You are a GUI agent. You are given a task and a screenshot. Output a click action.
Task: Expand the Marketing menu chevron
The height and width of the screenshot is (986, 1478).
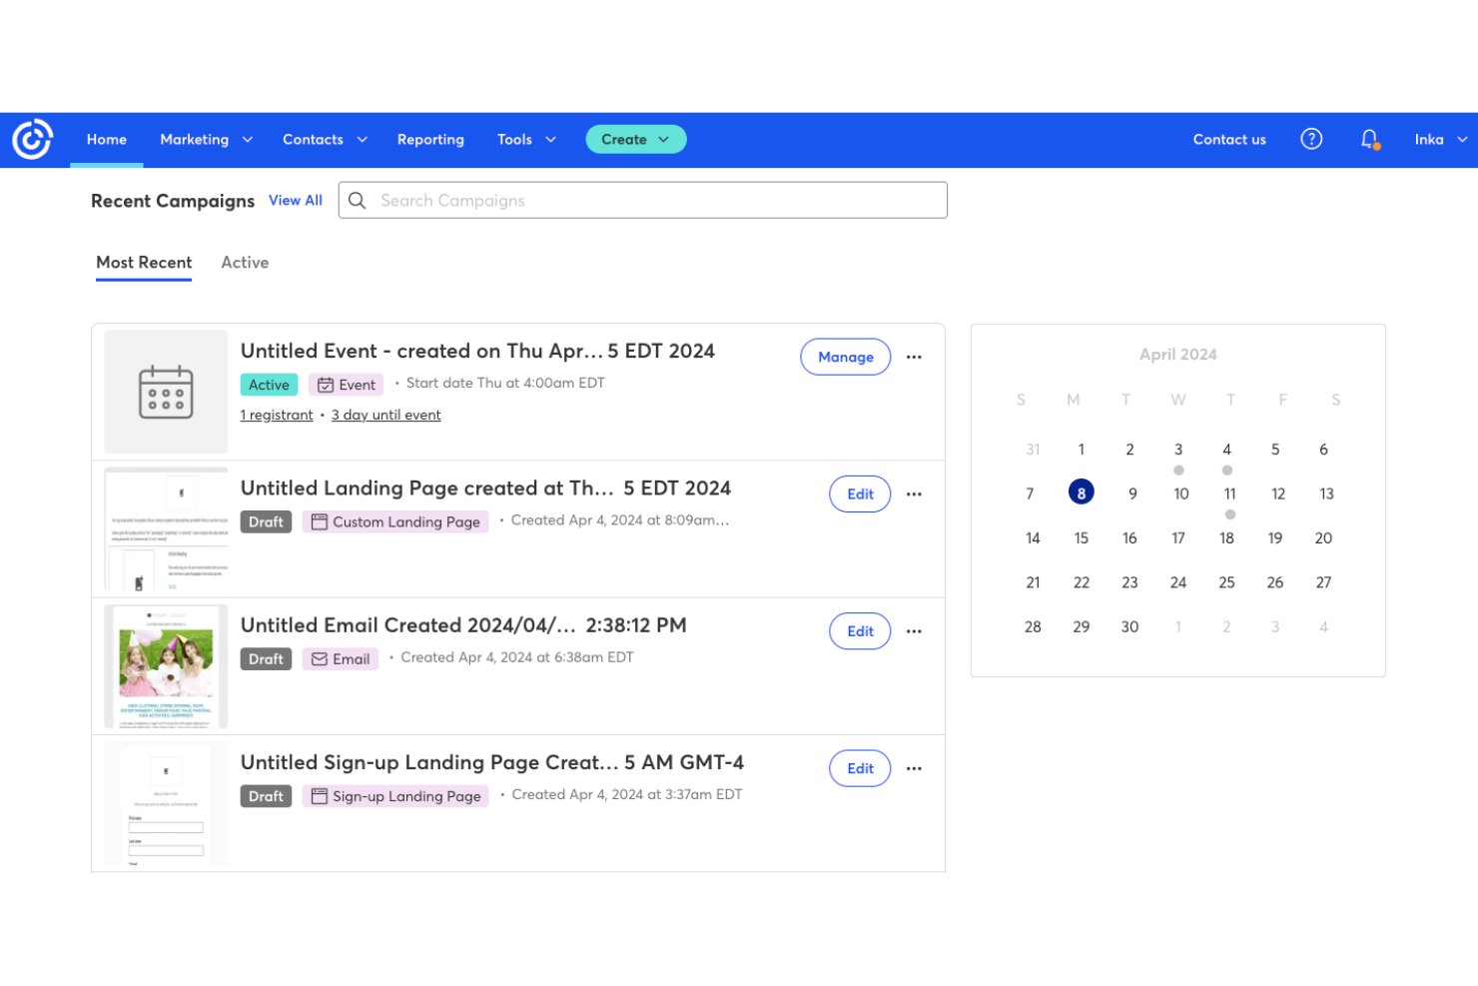pos(248,139)
